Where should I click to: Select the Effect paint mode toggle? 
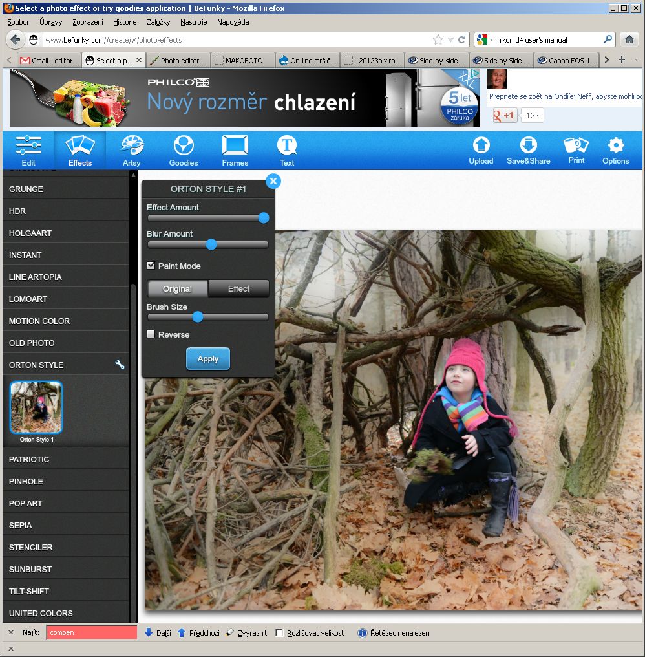[238, 289]
